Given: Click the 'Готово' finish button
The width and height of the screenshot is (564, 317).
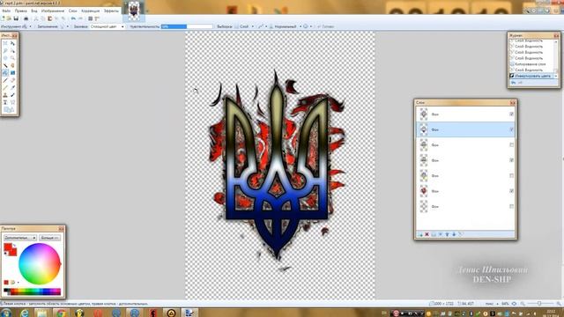Looking at the screenshot, I should (326, 26).
